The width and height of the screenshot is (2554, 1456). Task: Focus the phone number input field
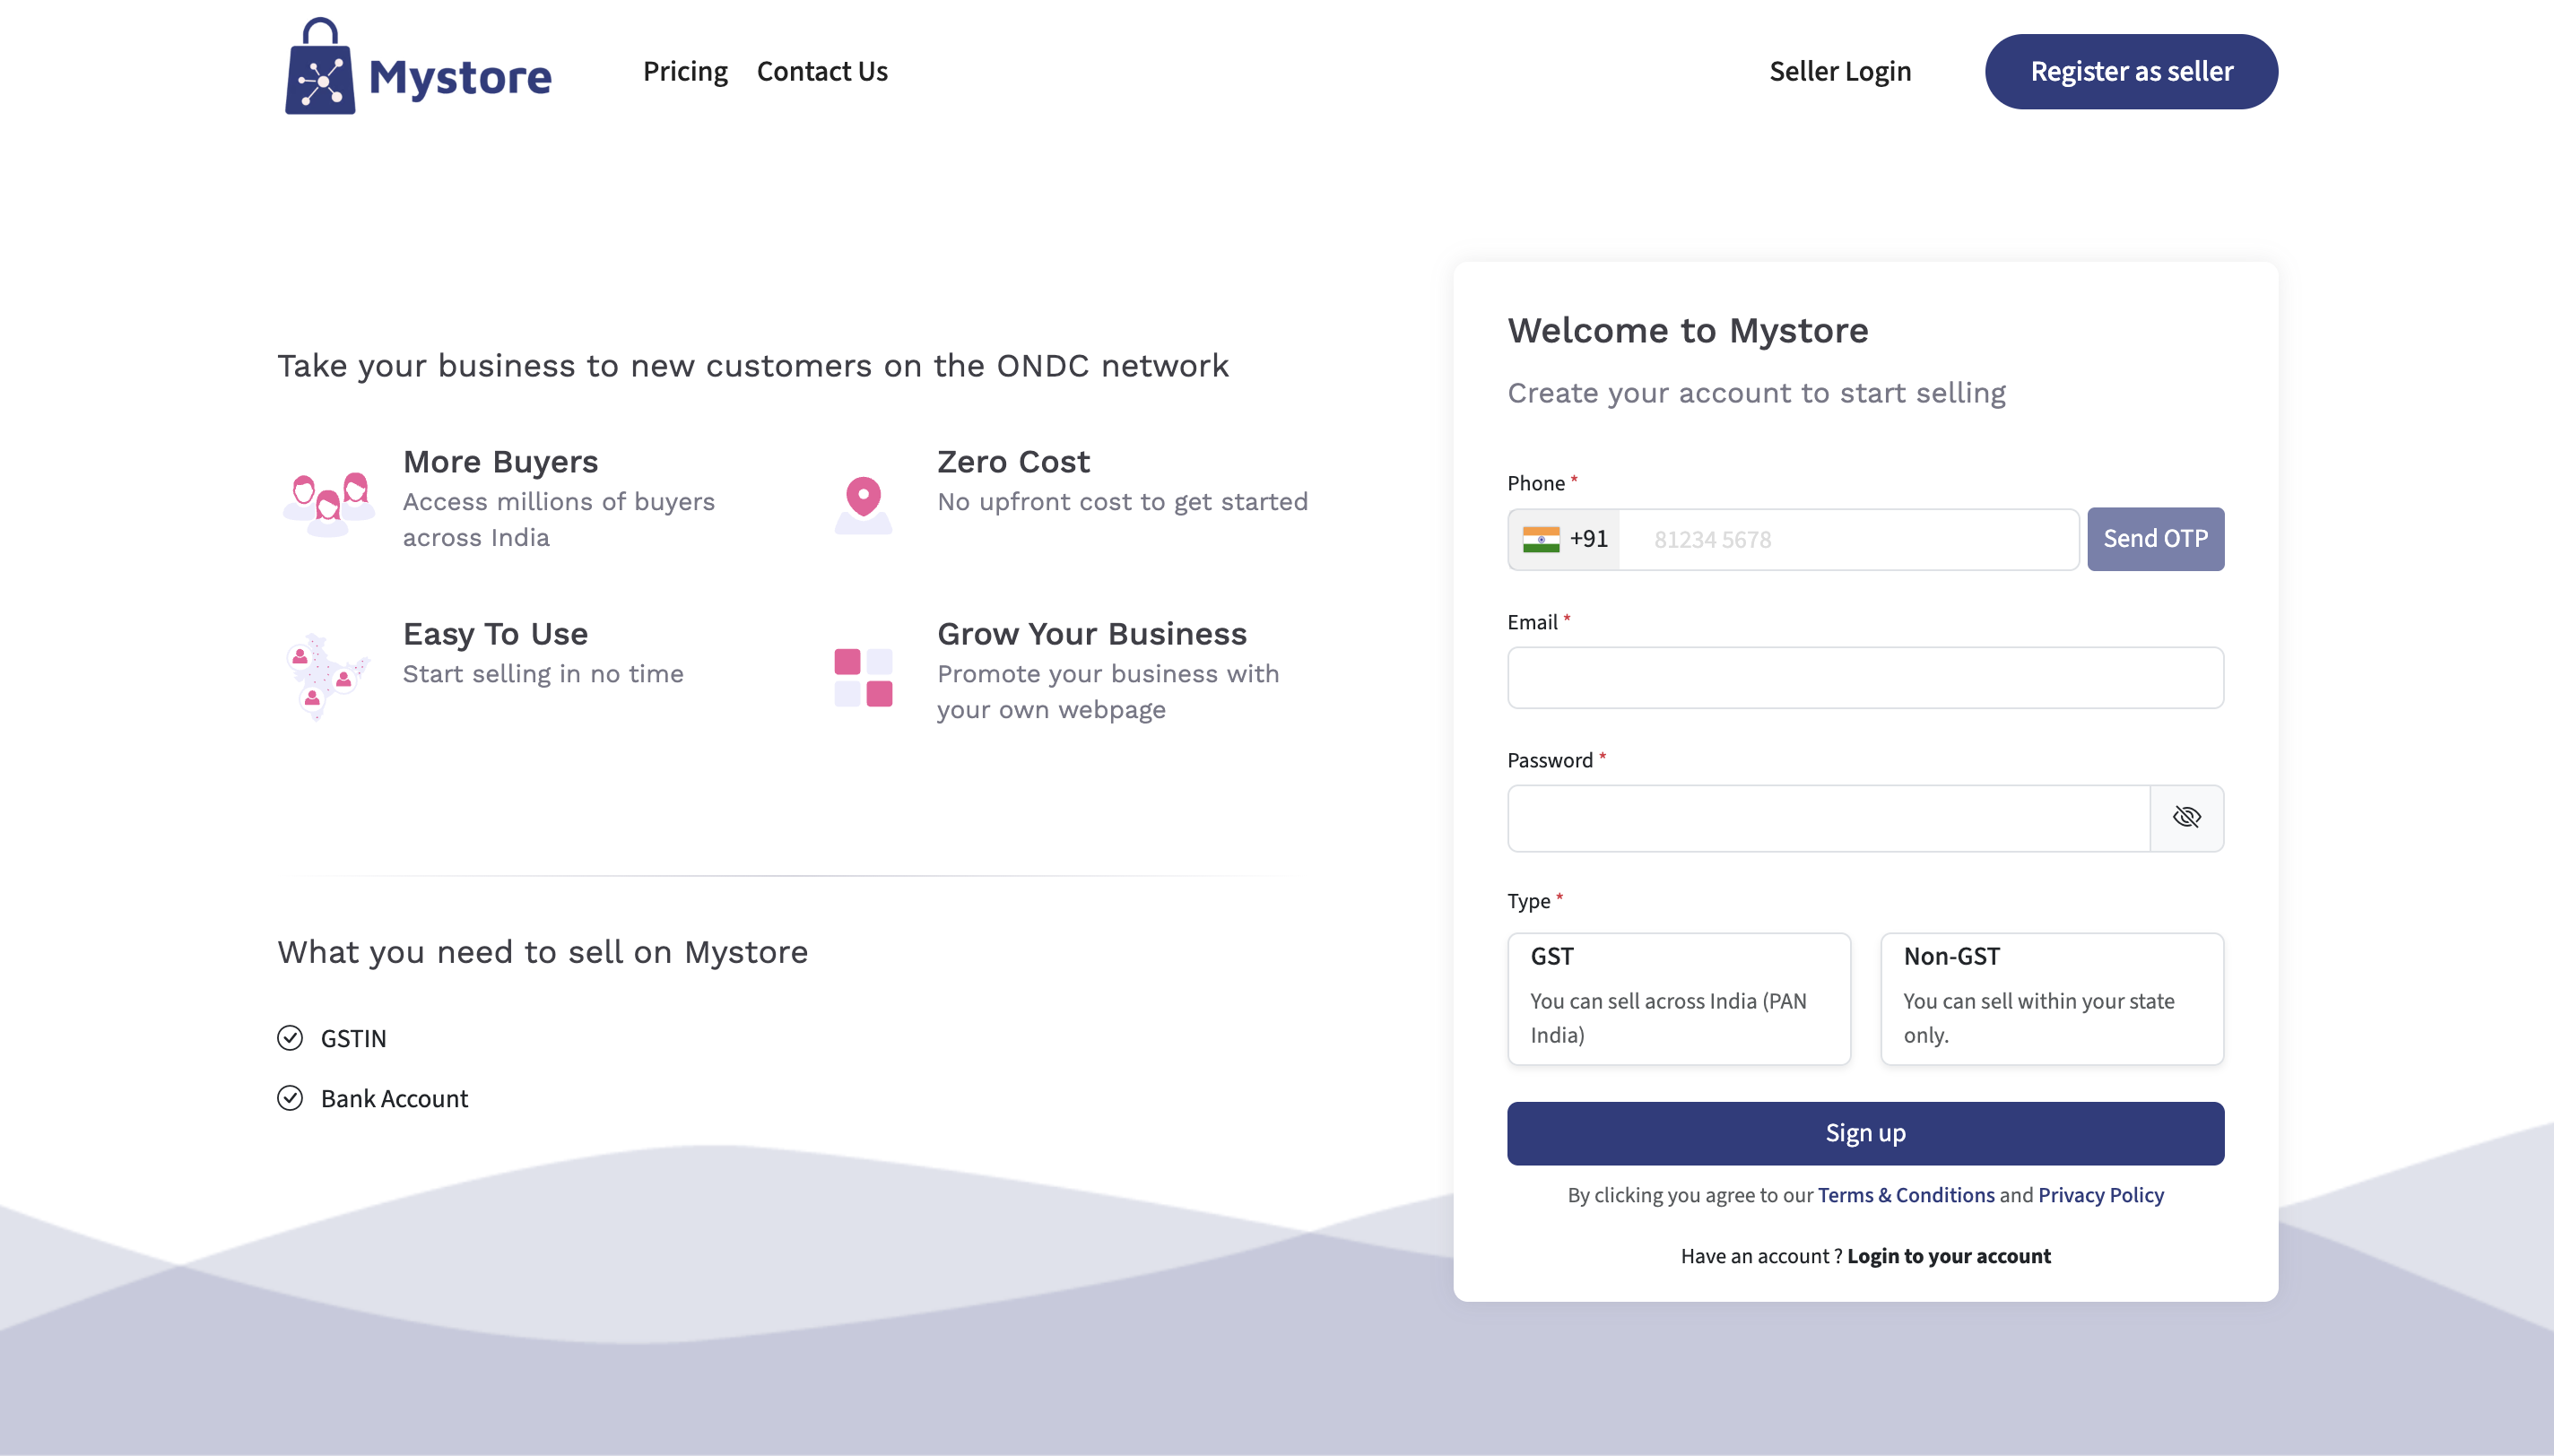pos(1849,539)
